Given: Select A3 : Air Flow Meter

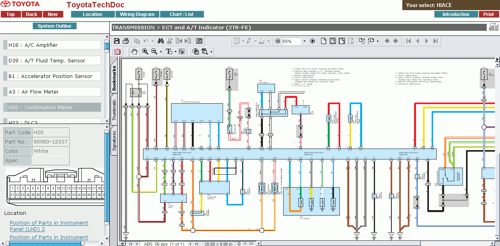Looking at the screenshot, I should tap(52, 92).
